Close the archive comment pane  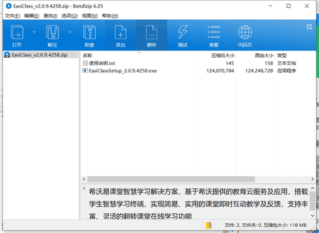coord(84,188)
